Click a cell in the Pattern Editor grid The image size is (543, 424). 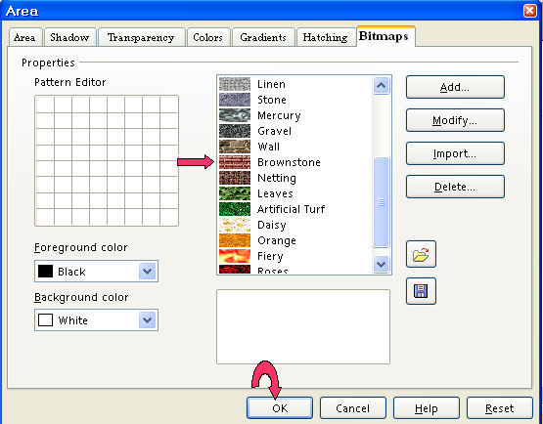(98, 152)
